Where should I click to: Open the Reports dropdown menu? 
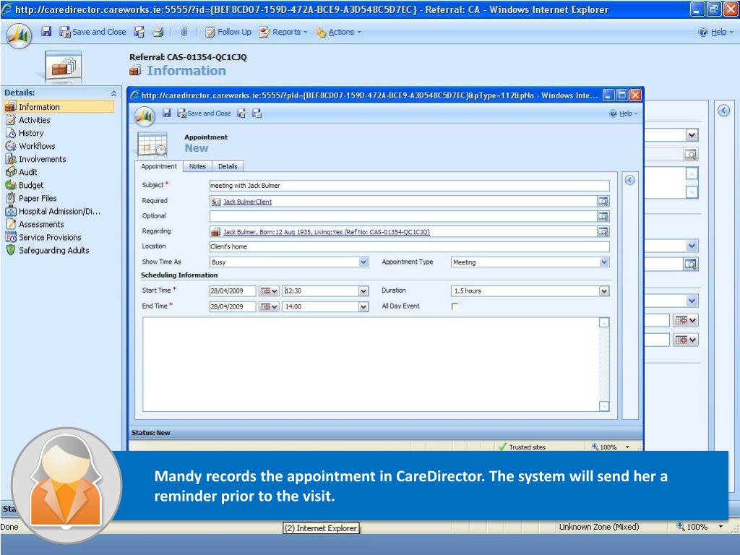283,32
